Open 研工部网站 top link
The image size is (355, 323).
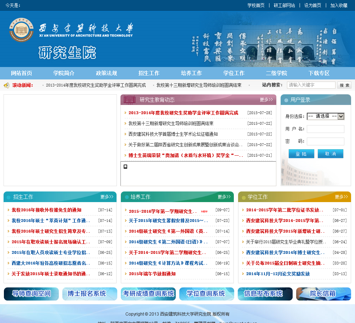point(284,5)
